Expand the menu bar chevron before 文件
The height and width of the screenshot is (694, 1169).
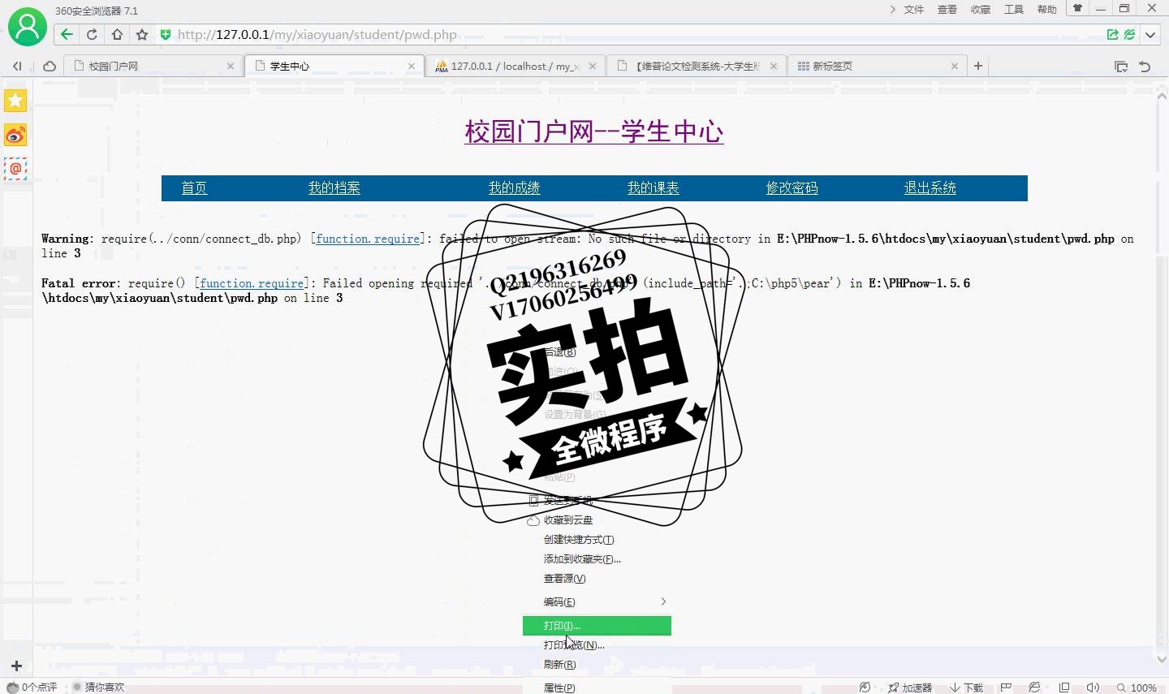893,10
